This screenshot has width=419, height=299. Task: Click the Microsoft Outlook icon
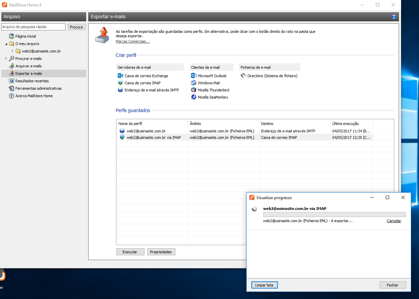click(194, 76)
